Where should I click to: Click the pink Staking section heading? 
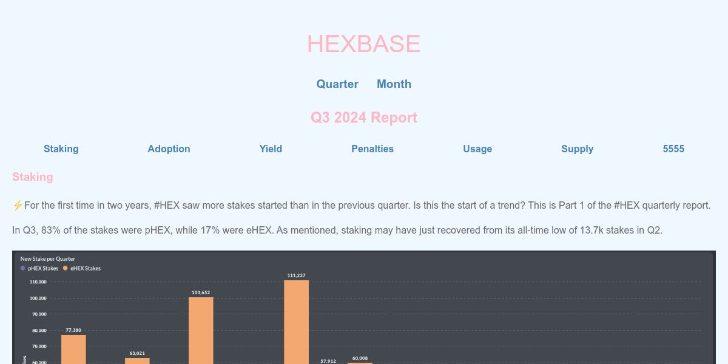click(x=33, y=177)
